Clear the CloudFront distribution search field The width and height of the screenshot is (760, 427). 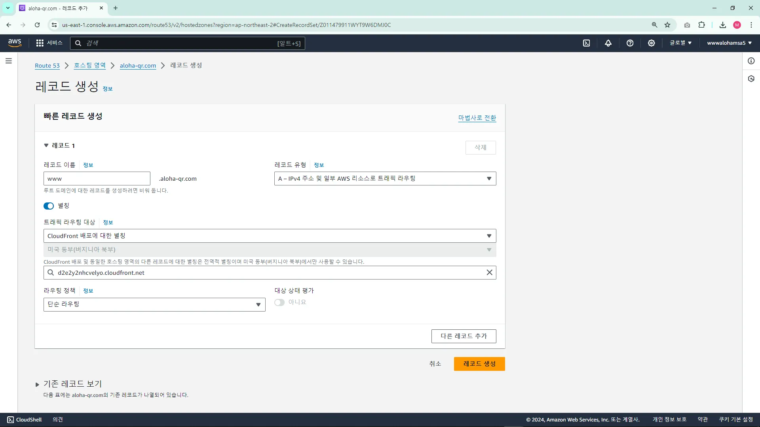click(x=489, y=272)
